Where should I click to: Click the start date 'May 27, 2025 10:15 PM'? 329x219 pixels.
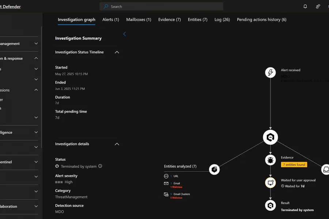point(71,74)
